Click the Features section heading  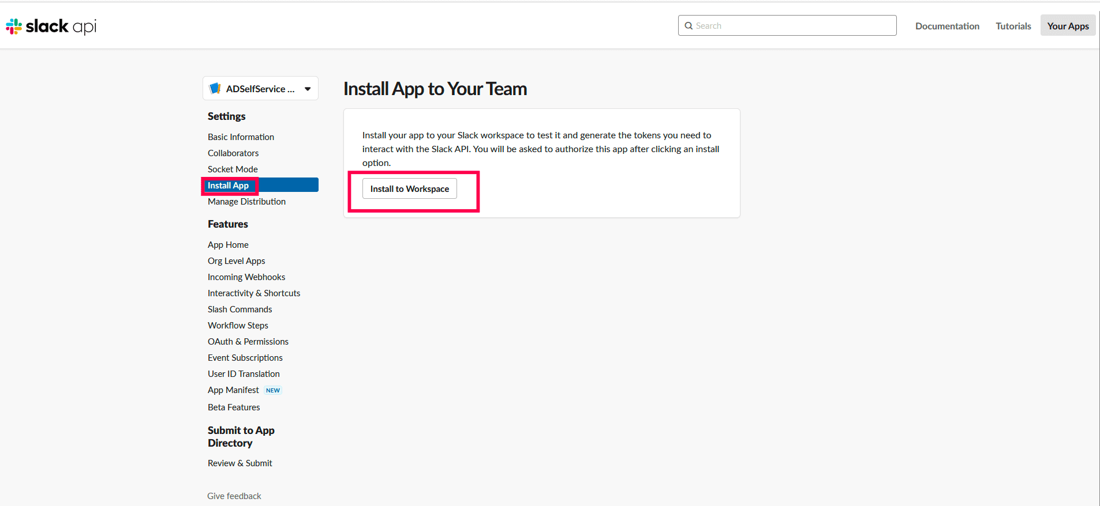coord(228,224)
